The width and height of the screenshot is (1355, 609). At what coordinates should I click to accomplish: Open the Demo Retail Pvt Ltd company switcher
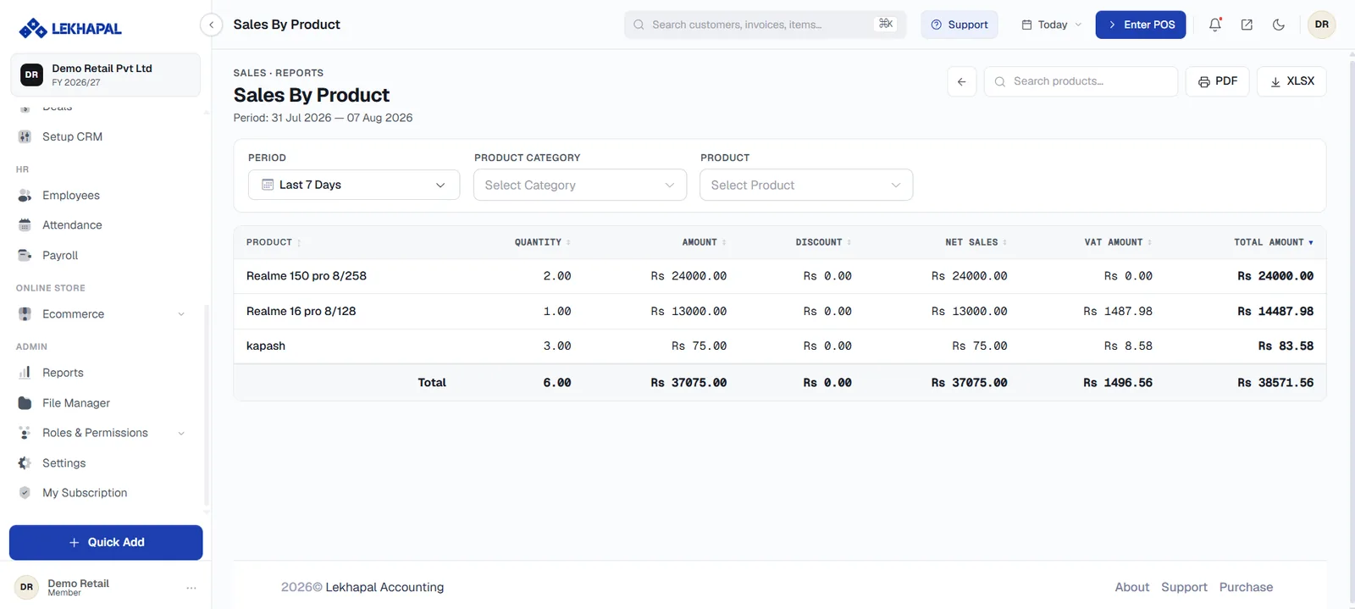106,75
